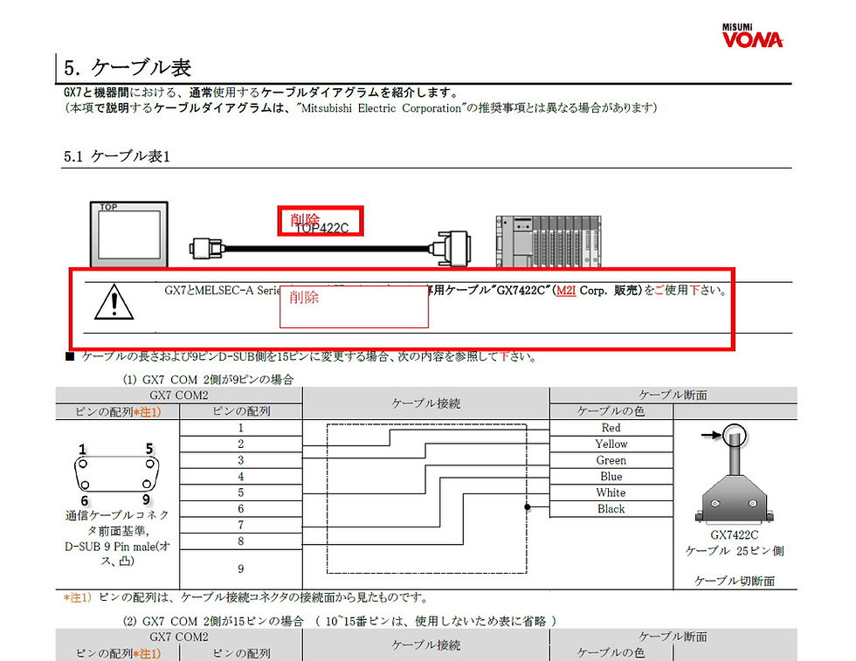Click the caption '(1) GX7 COM 2側が9ピンの場合'
This screenshot has width=856, height=661.
[x=208, y=379]
